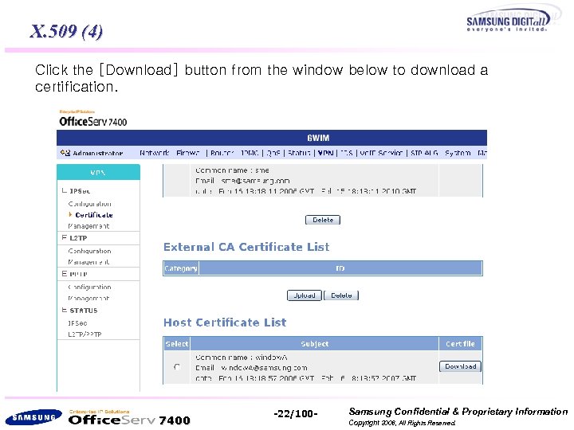The width and height of the screenshot is (574, 430).
Task: Click the Subject column header
Action: click(x=314, y=344)
